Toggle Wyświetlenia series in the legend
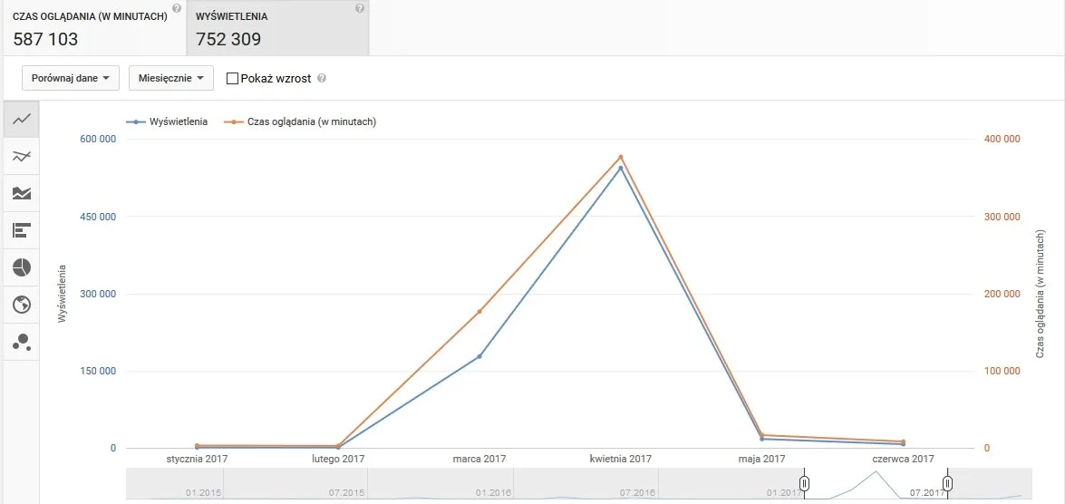Screen dimensions: 1065x504 167,121
